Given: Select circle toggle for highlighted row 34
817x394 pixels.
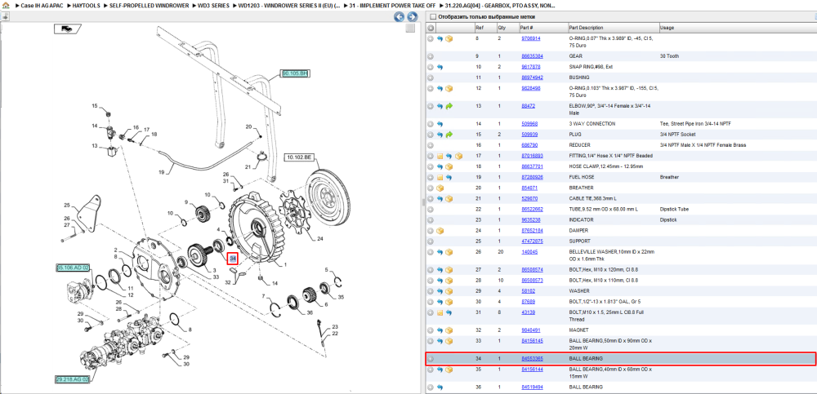Looking at the screenshot, I should tap(431, 359).
